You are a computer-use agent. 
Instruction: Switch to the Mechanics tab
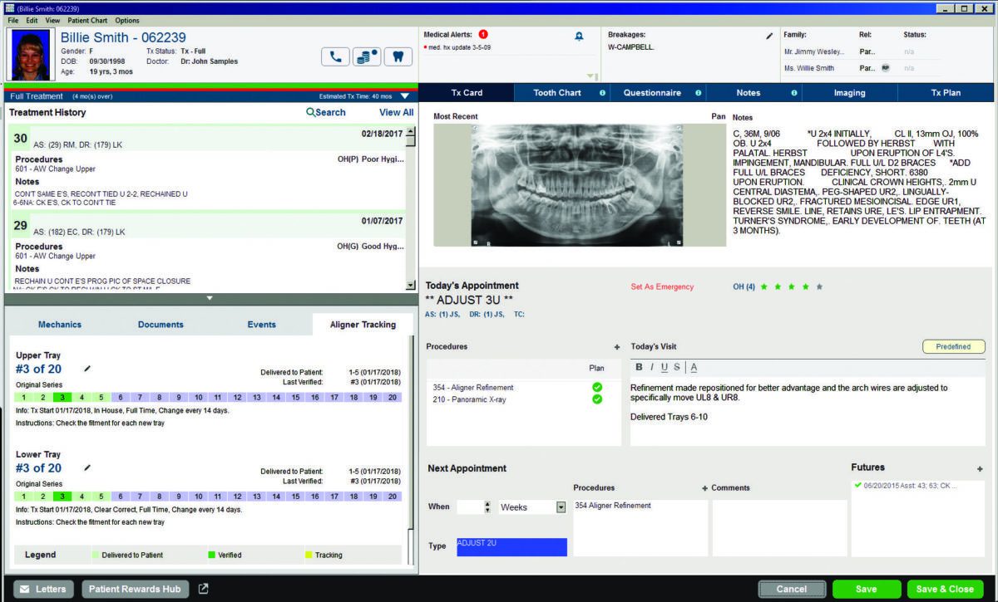click(x=60, y=325)
